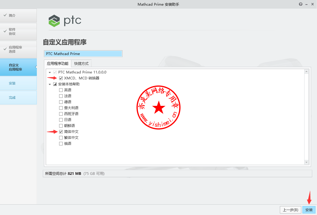Click the PTC logo icon

54,21
